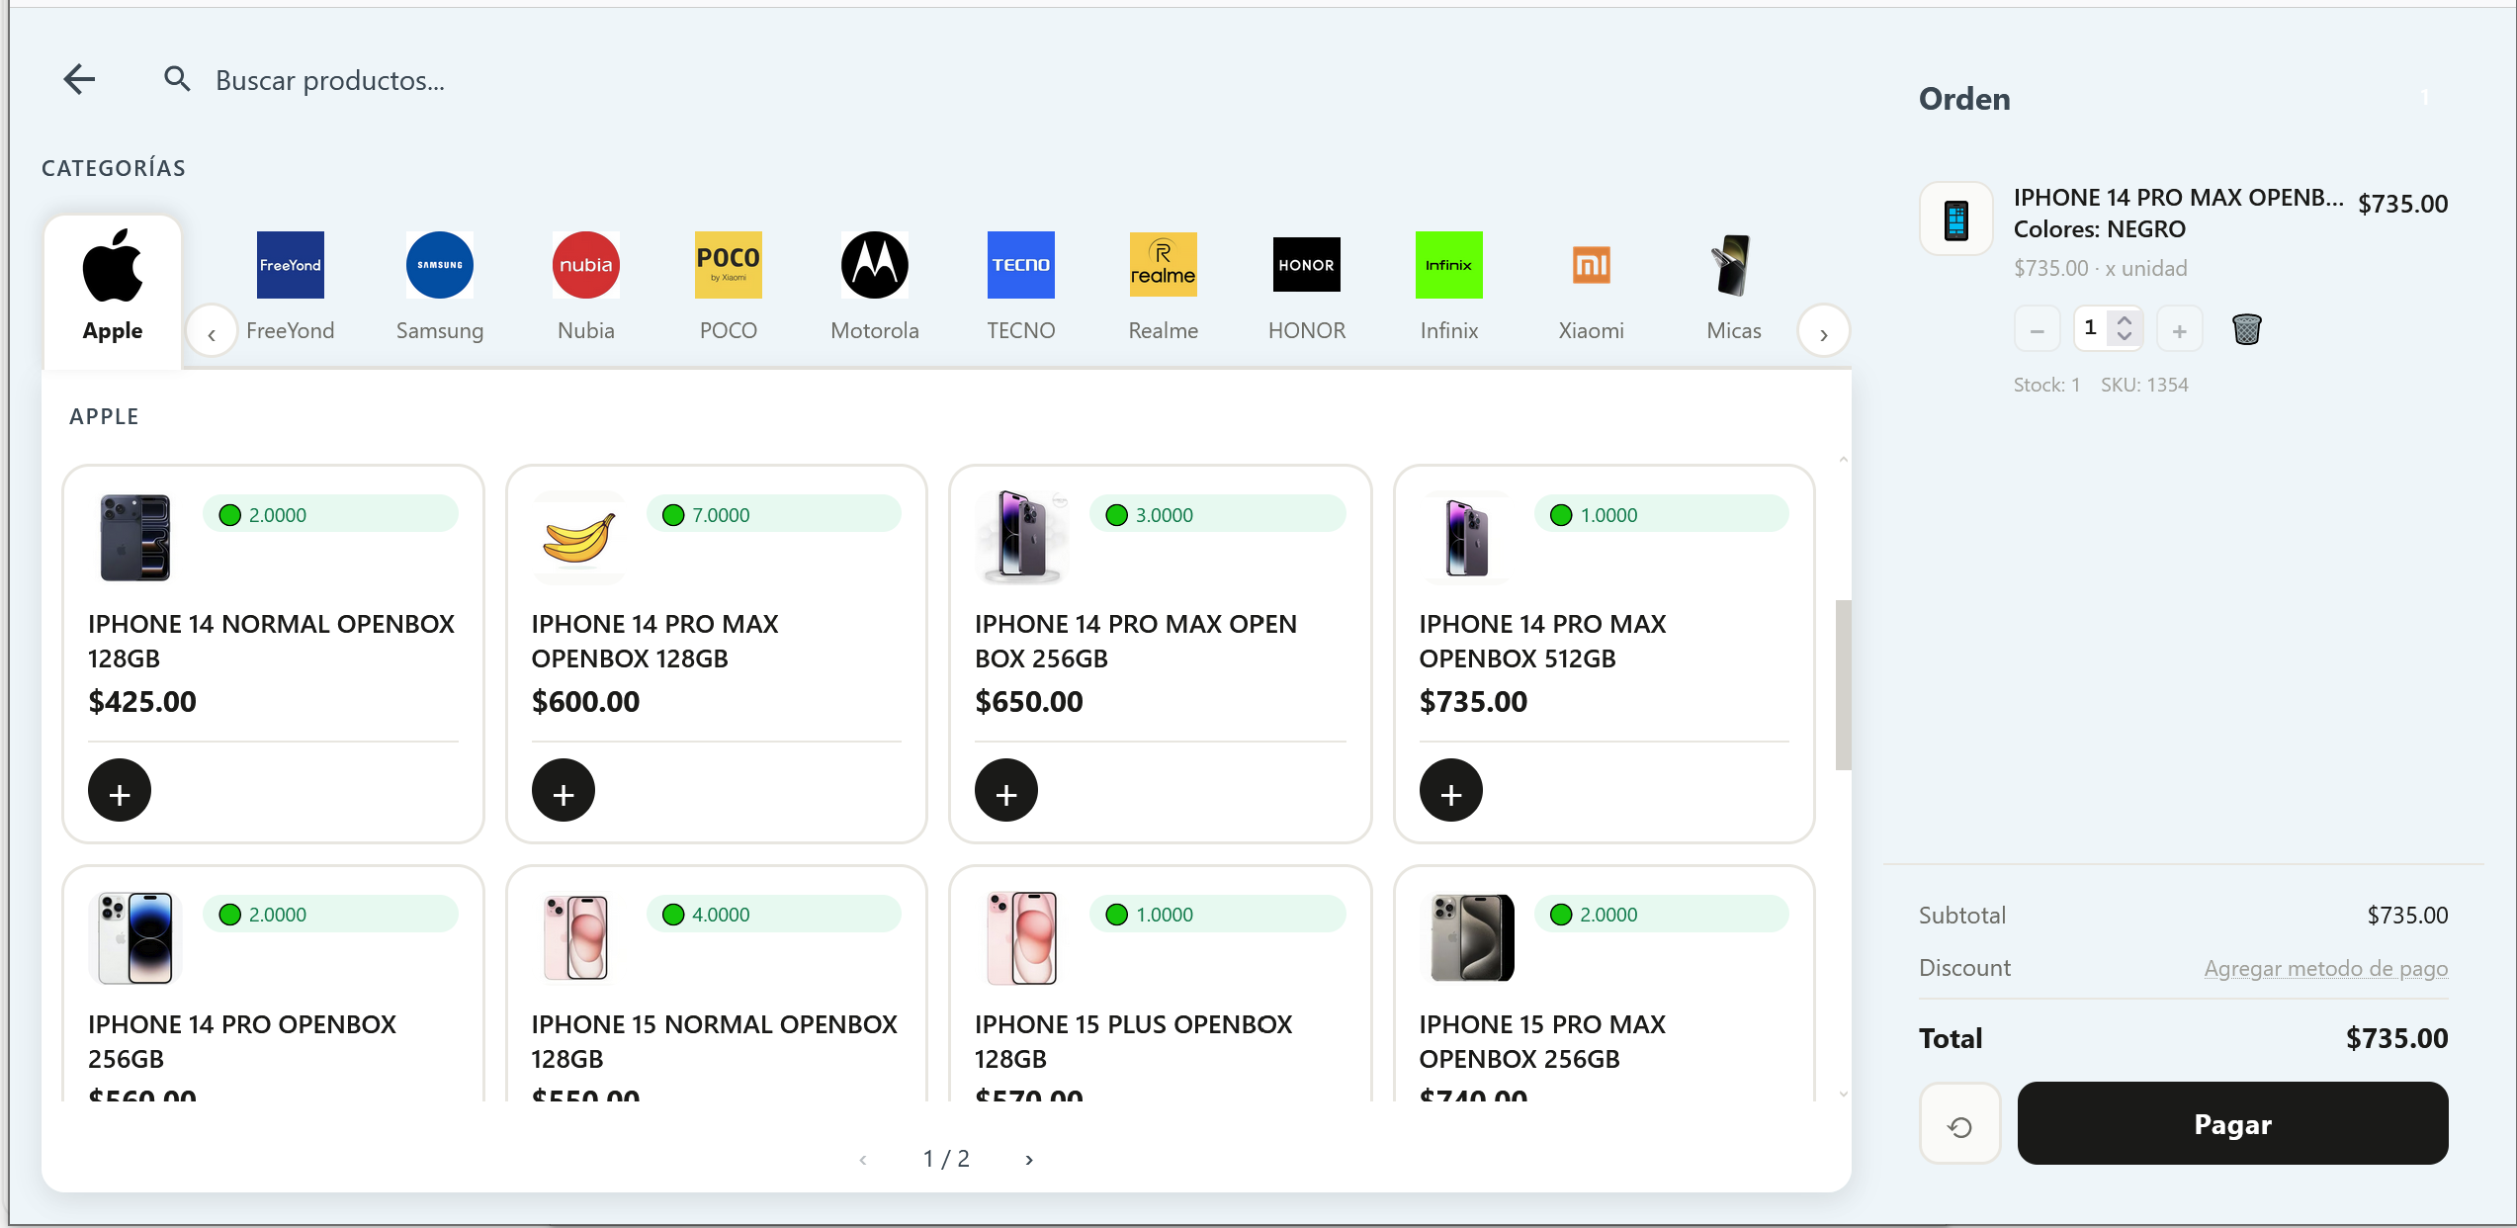Switch to the Samsung category

(440, 287)
